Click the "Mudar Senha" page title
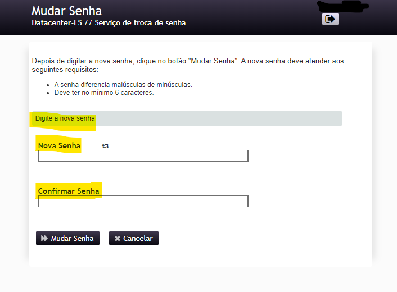 point(67,11)
